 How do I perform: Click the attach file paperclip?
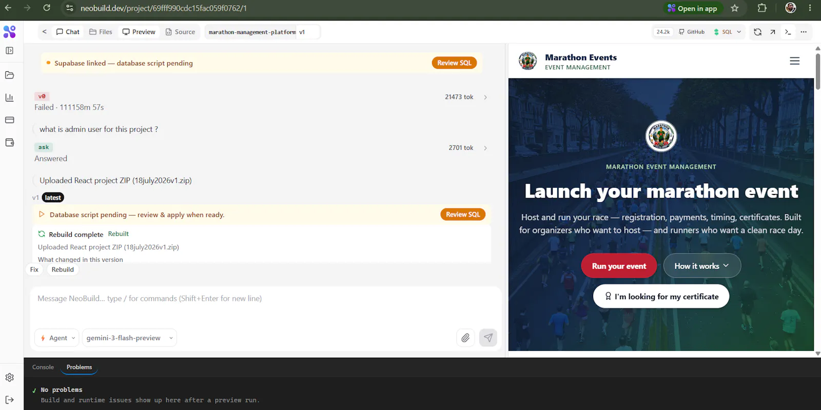[x=465, y=338]
